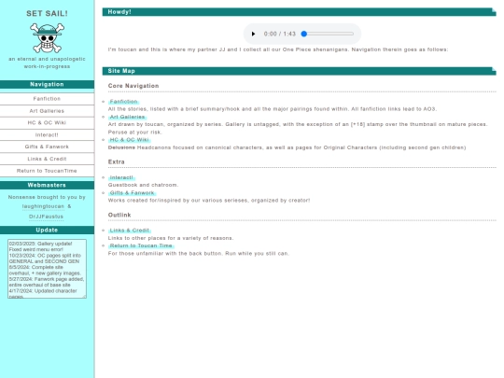Open Links & Credit in sidebar
The height and width of the screenshot is (378, 504).
point(47,159)
